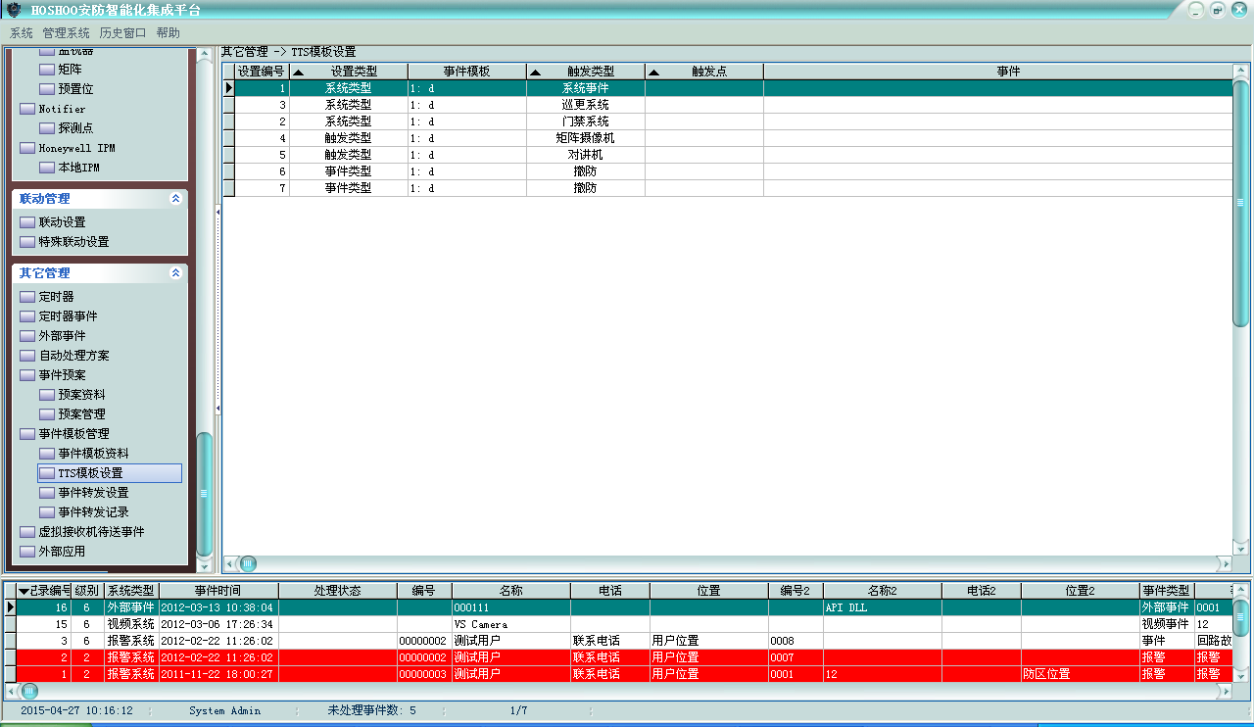The image size is (1254, 727).
Task: Collapse the 其它管理 panel section
Action: [x=175, y=273]
